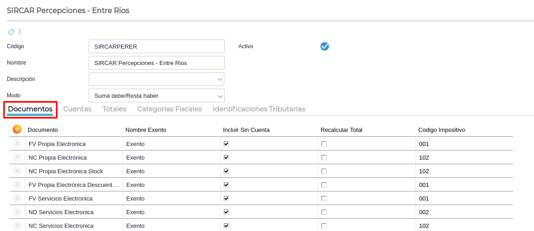Uncheck Incluir Sin Cuenta for FV Propia Electronica
Viewport: 534px width, 231px height.
coord(226,144)
